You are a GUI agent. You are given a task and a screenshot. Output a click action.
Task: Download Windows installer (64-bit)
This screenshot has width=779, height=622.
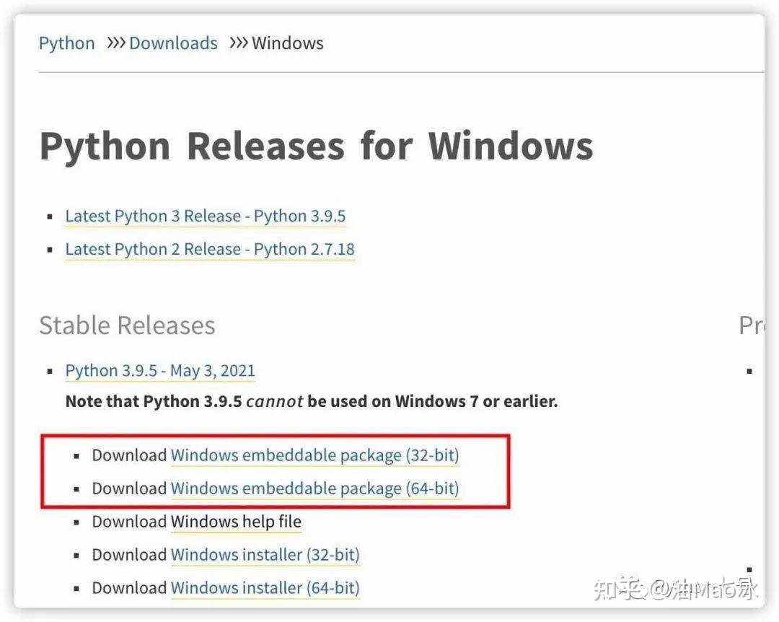(265, 588)
